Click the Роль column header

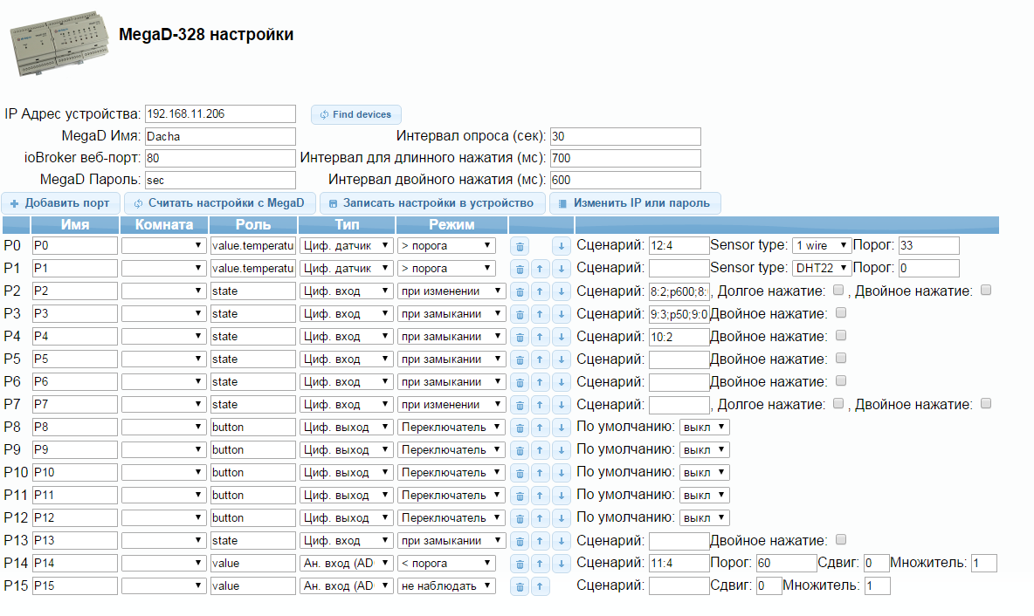[253, 224]
